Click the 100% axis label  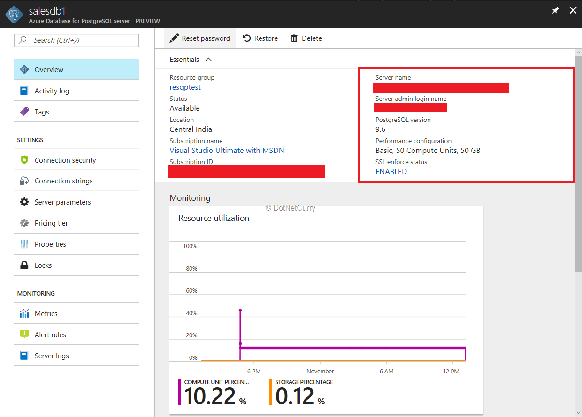(190, 246)
